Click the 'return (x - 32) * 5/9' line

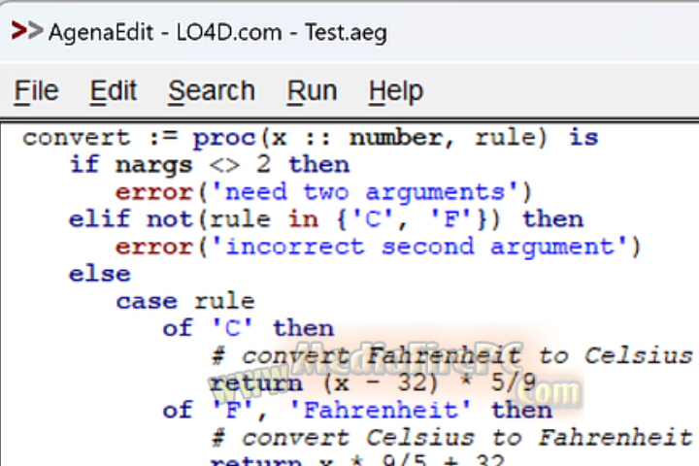[373, 383]
